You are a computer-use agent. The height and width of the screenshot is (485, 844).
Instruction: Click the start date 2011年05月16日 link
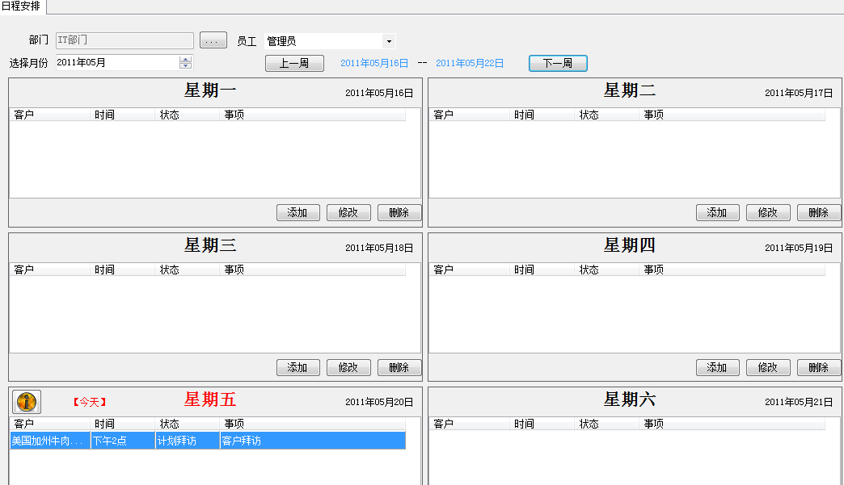[x=374, y=64]
